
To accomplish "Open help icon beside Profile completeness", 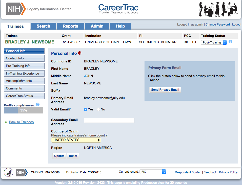I will (38, 104).
